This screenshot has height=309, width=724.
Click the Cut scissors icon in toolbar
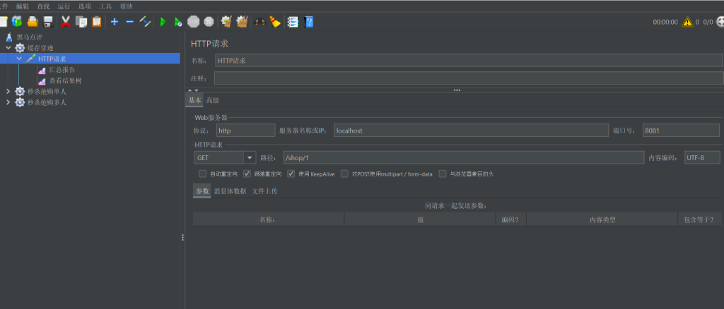66,22
